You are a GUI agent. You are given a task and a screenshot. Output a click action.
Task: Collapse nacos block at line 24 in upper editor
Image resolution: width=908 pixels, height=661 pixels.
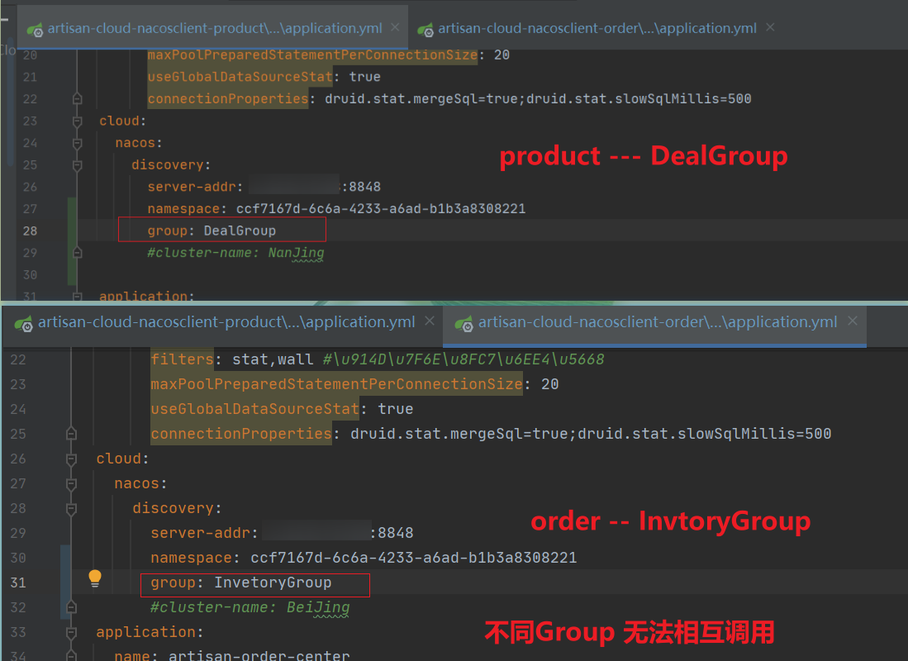77,143
